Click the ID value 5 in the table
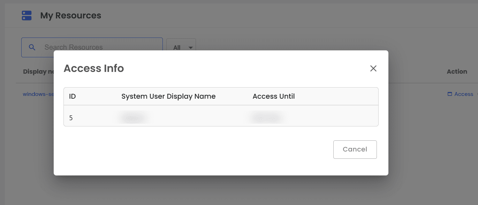478x205 pixels. click(x=71, y=117)
